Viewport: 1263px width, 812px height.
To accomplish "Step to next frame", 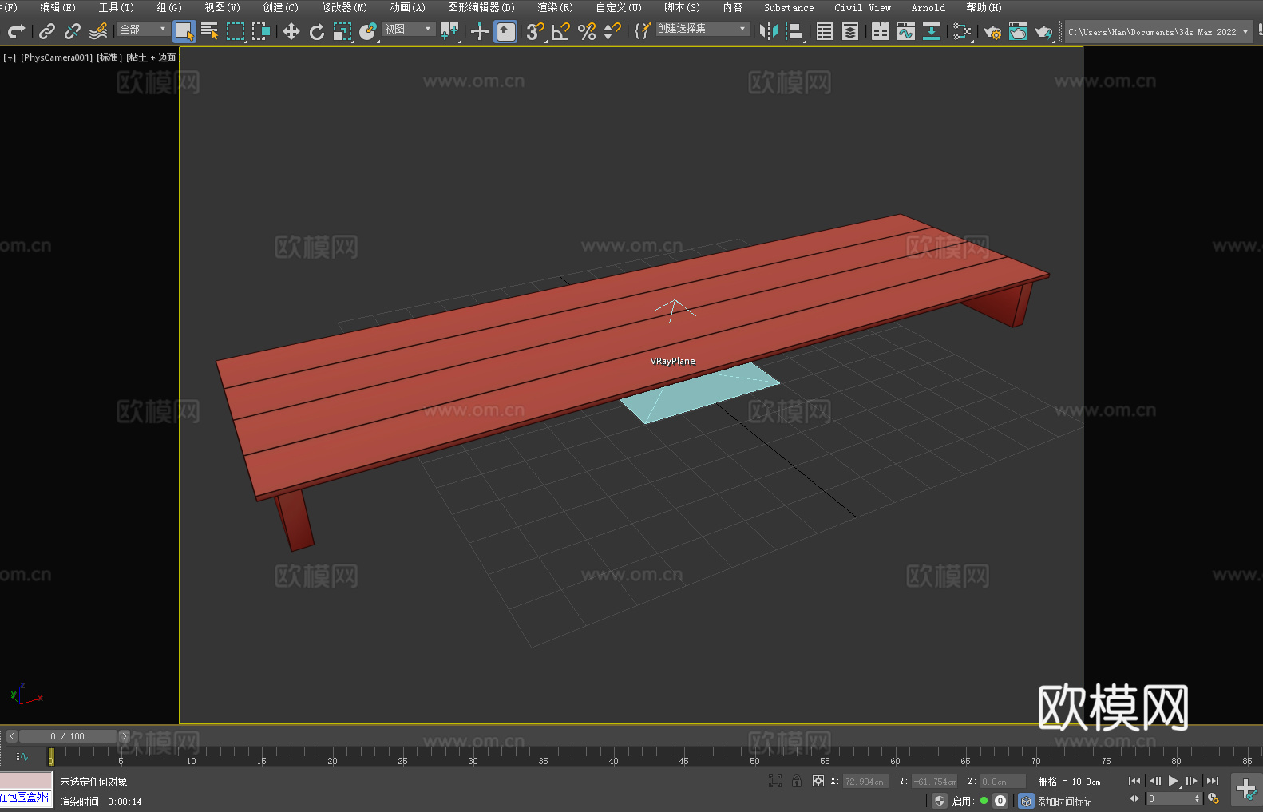I will [1192, 781].
